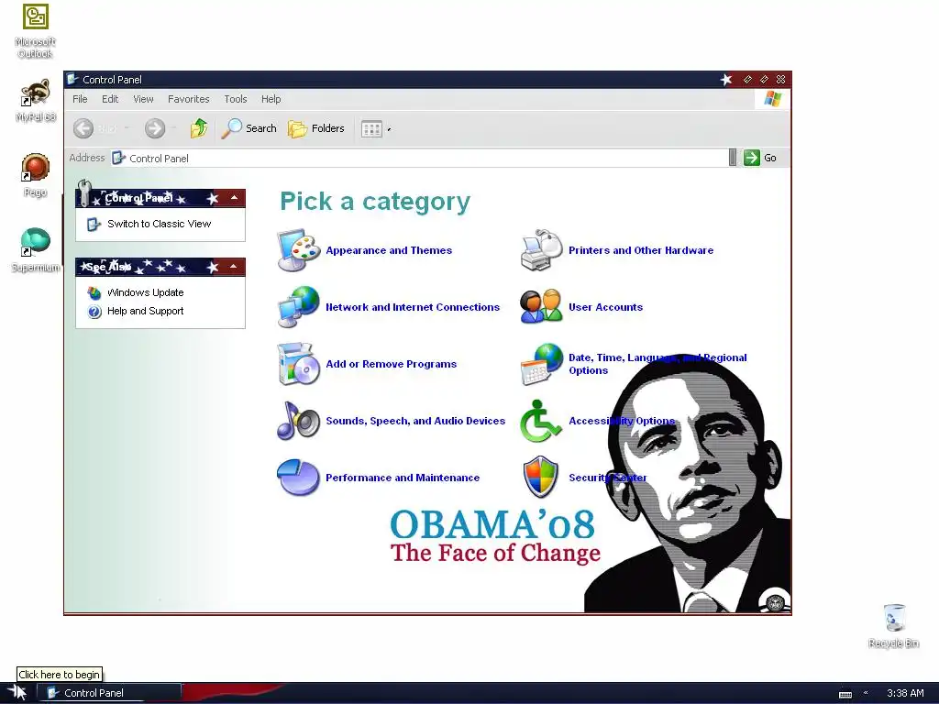Click Switch to Classic View link
Viewport: 939px width, 704px height.
[160, 224]
